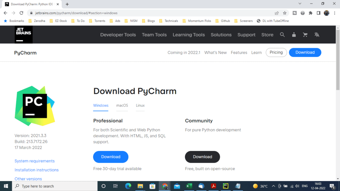Open the Solutions menu
The width and height of the screenshot is (340, 191).
point(221,34)
